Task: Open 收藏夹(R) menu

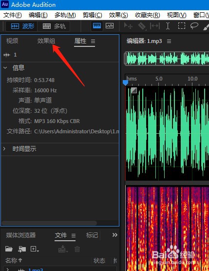Action: [148, 15]
